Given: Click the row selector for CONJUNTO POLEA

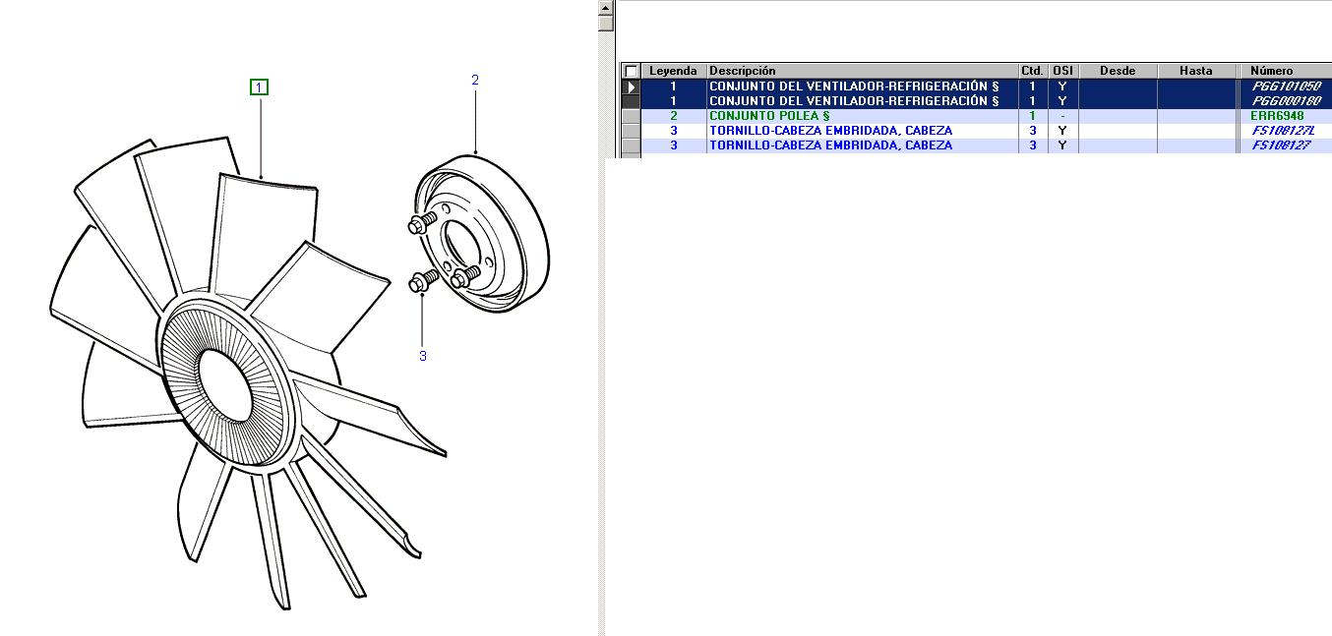Looking at the screenshot, I should coord(631,116).
